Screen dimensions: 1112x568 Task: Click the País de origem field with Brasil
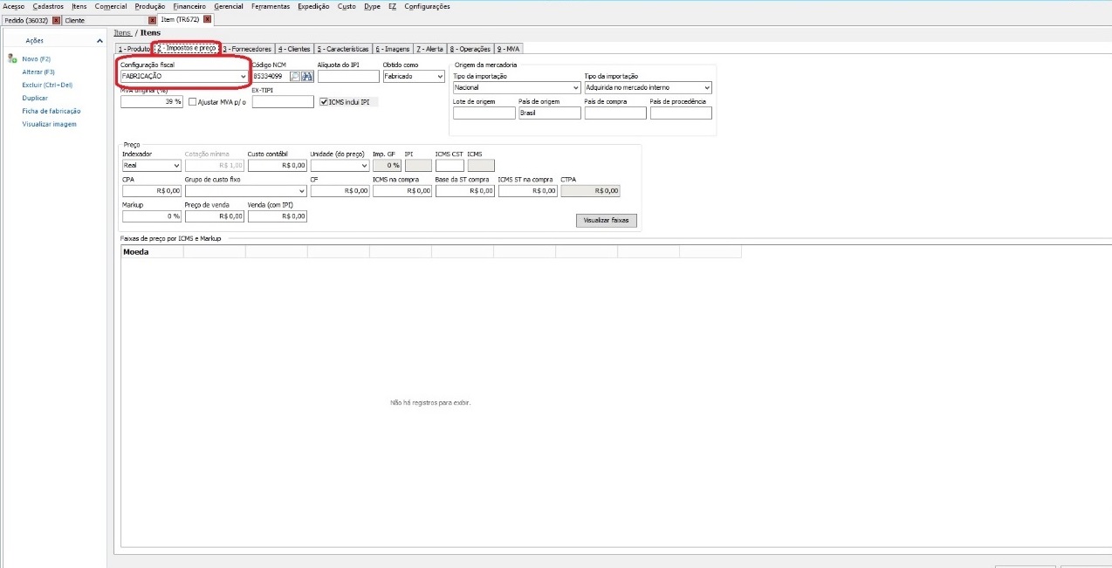(550, 113)
